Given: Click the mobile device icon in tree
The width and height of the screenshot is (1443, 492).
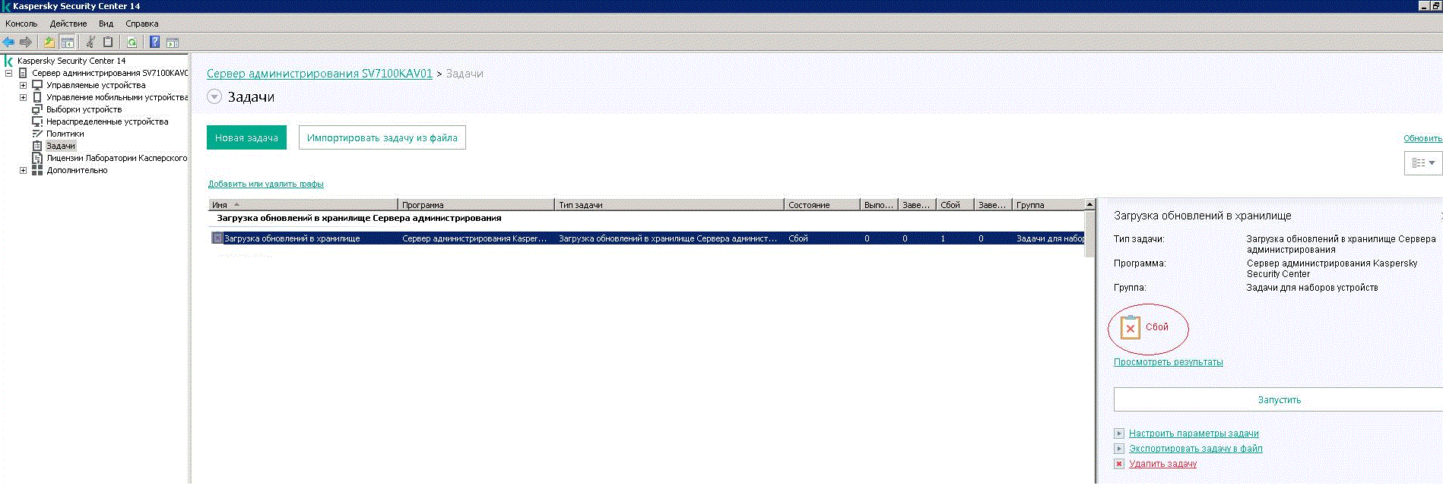Looking at the screenshot, I should [37, 97].
